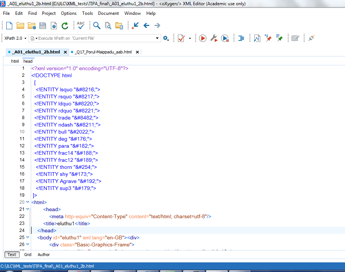Open the Find menu
This screenshot has height=272, width=345.
(x=32, y=13)
